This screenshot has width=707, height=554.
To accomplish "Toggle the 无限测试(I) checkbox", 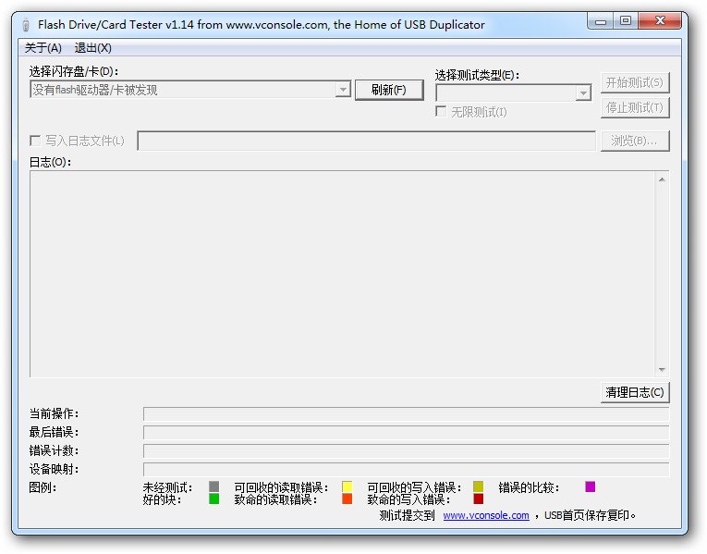I will click(x=441, y=111).
